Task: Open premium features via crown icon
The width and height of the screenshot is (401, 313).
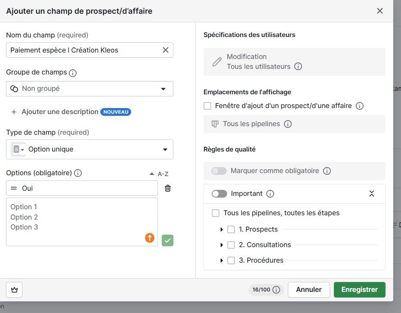Action: pyautogui.click(x=14, y=289)
